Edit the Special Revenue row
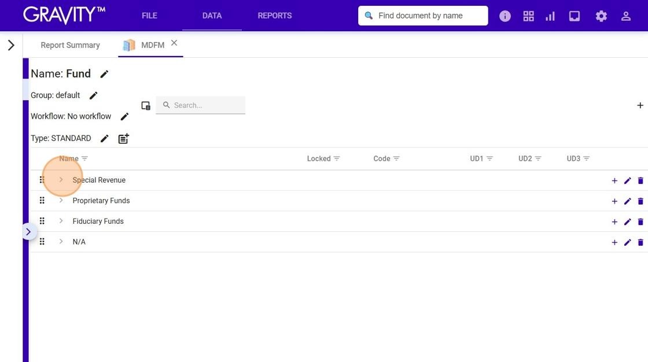Viewport: 648px width, 362px height. [627, 180]
